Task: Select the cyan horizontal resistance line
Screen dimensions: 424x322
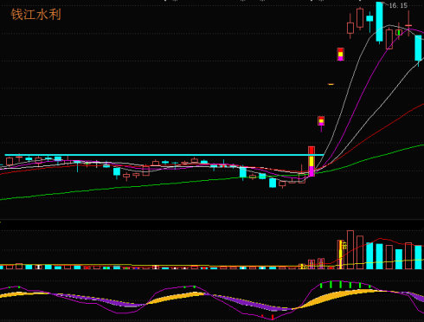Action: (164, 155)
